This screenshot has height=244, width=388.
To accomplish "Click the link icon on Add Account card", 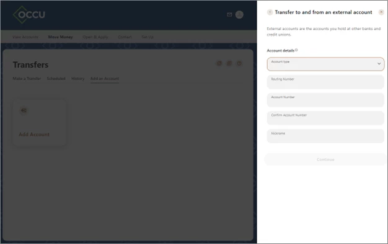I will pyautogui.click(x=24, y=110).
